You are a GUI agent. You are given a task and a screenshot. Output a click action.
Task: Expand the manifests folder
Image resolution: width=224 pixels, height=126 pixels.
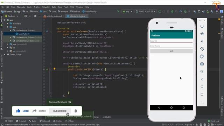[x=7, y=23]
